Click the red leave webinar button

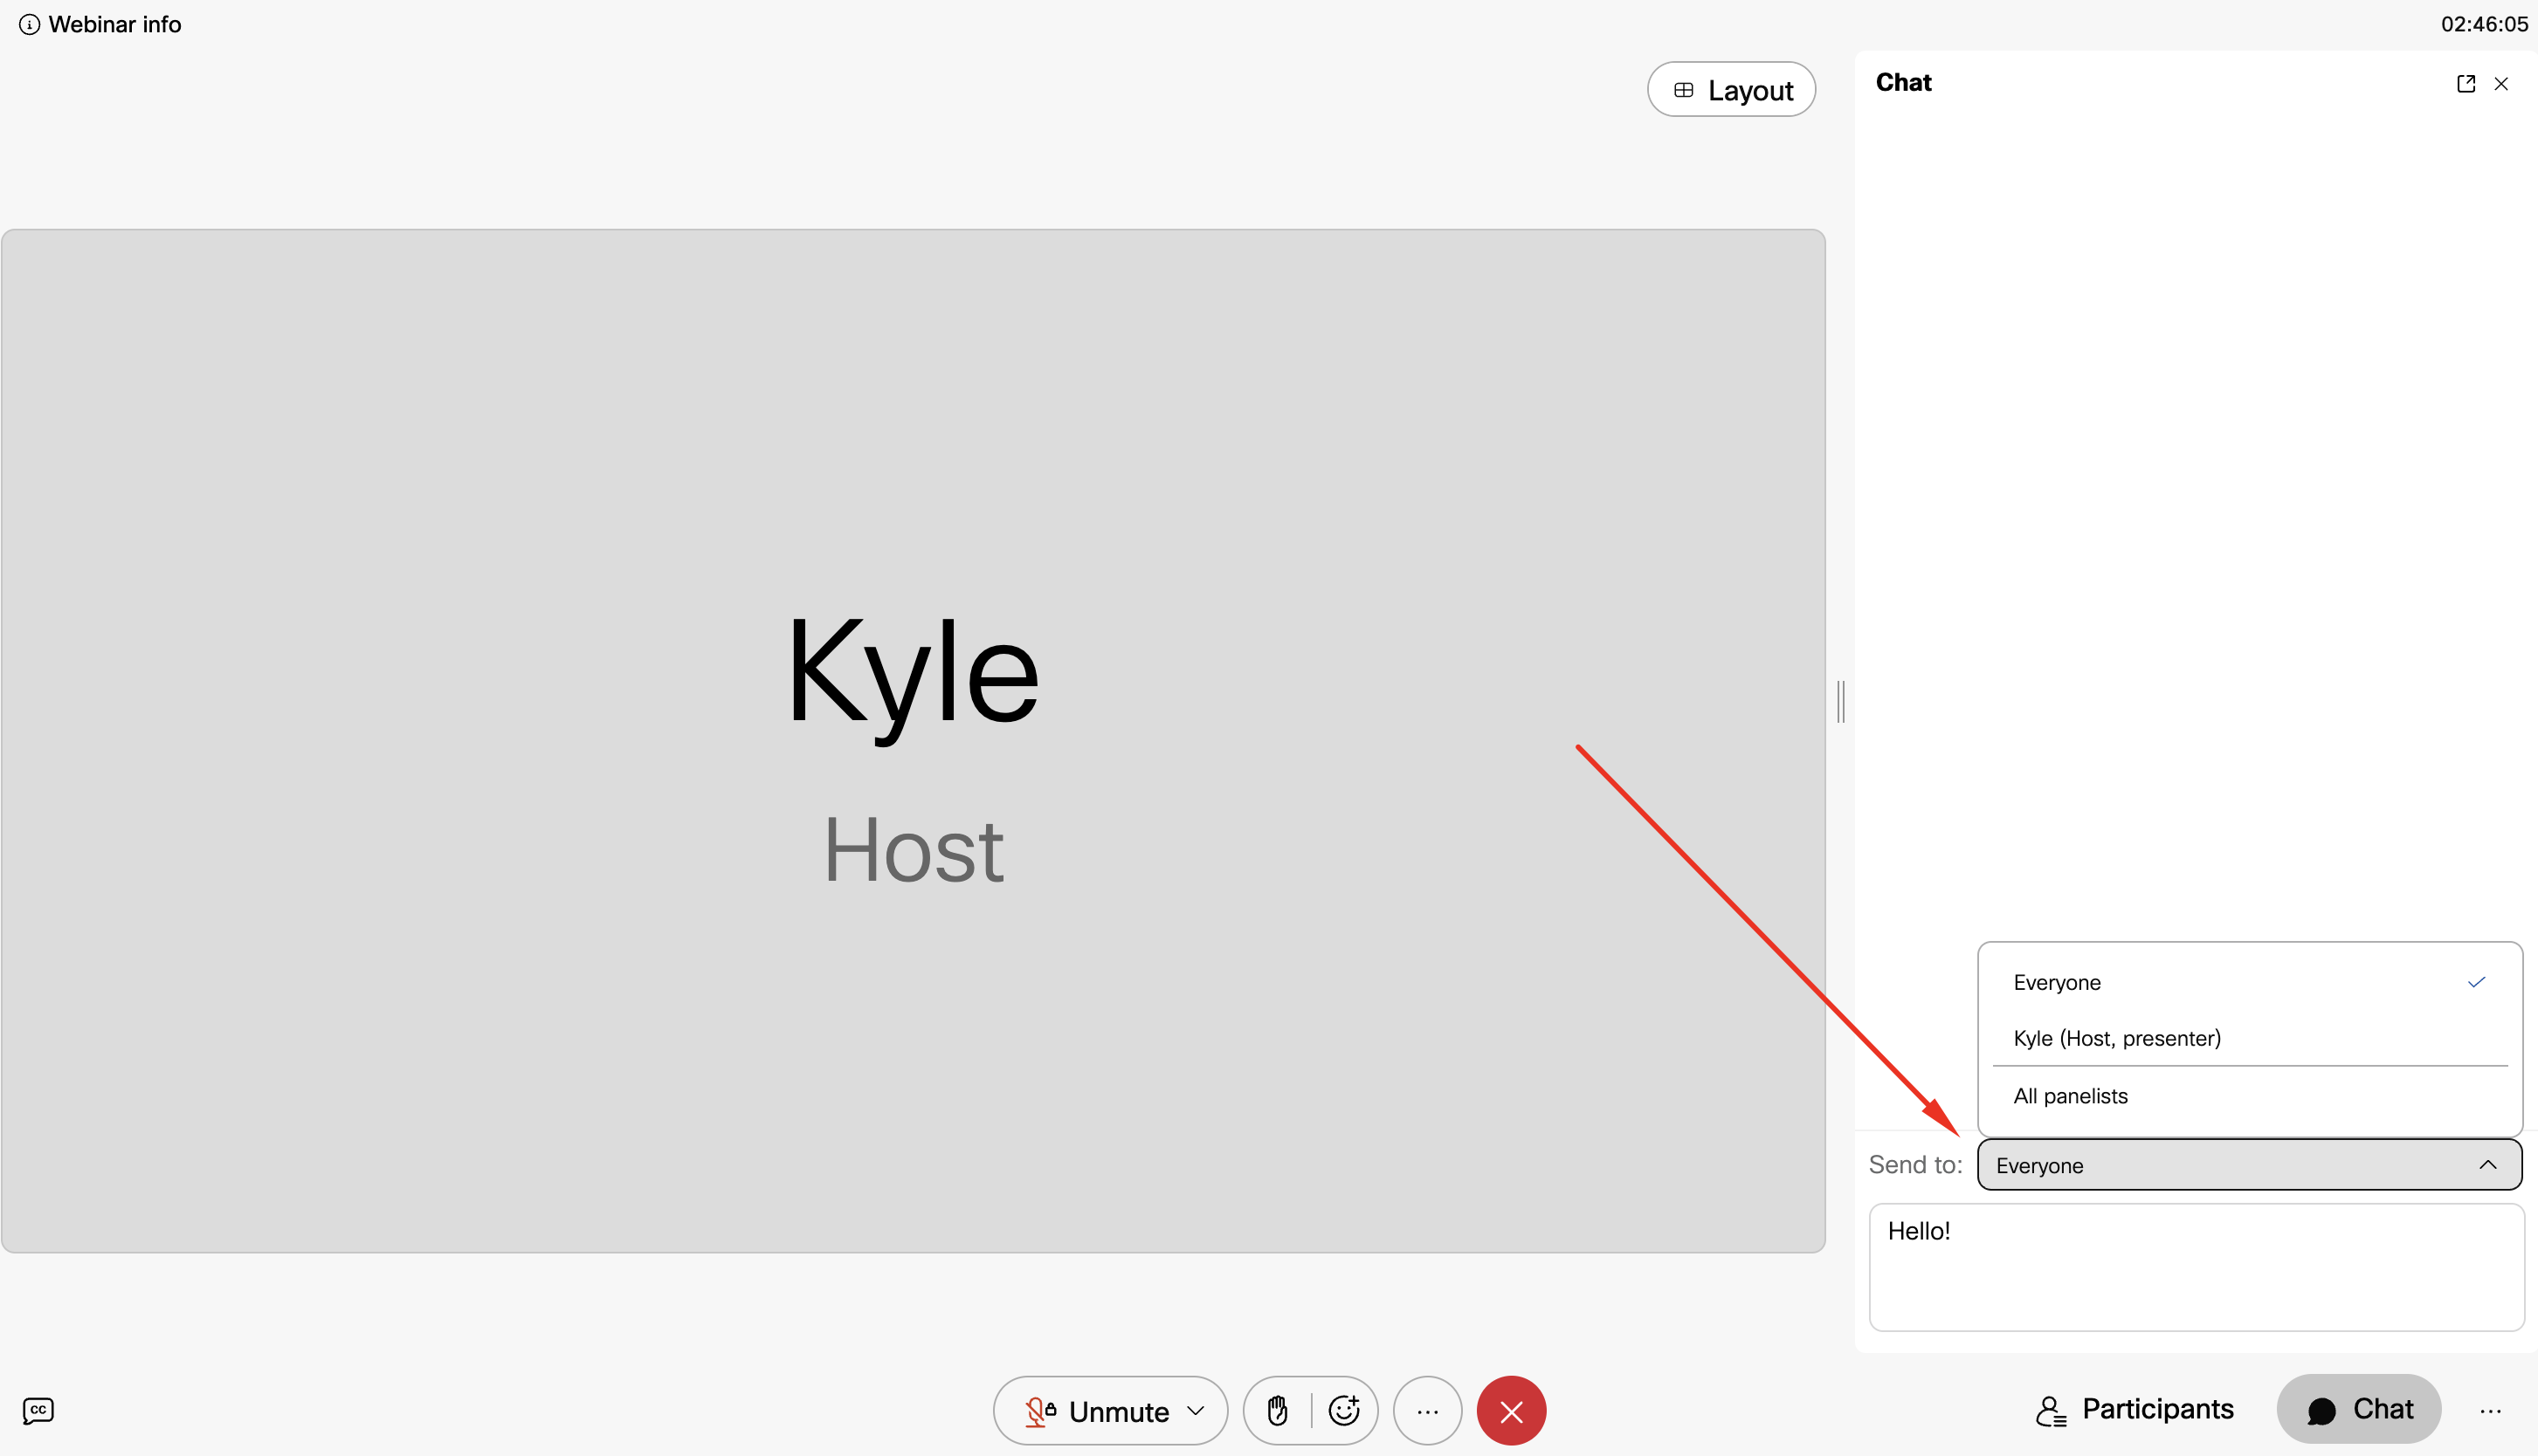click(x=1511, y=1411)
